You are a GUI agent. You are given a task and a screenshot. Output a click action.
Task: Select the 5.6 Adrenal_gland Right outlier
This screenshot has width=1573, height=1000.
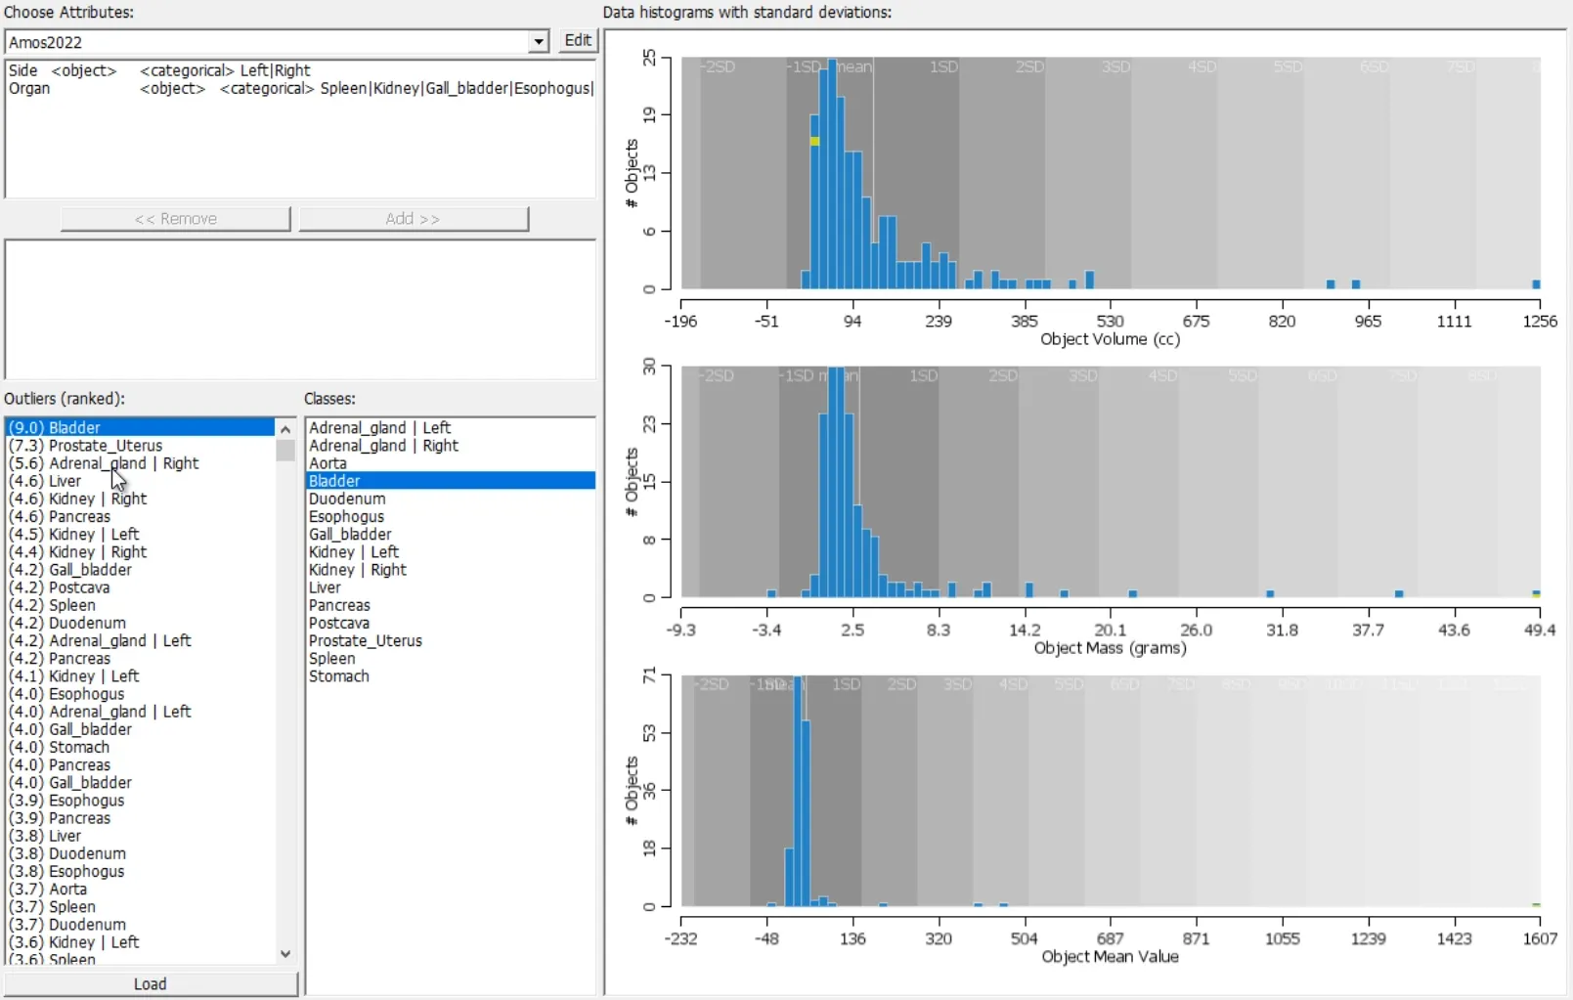[x=123, y=463]
